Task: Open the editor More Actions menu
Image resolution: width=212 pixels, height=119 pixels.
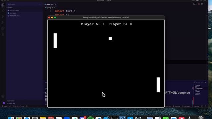Action: click(x=205, y=4)
